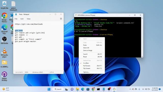Open the Windows (CRLF) line ending selector
The width and height of the screenshot is (163, 92).
click(x=37, y=72)
